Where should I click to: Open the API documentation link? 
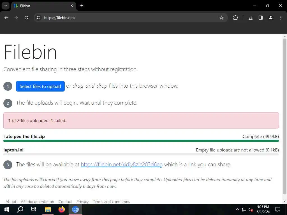37,202
